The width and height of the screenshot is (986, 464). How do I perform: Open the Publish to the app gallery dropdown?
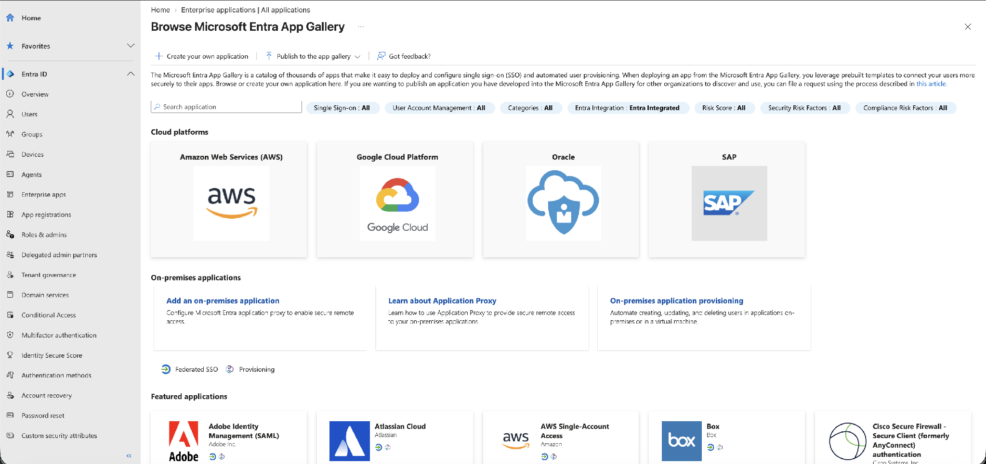[314, 56]
